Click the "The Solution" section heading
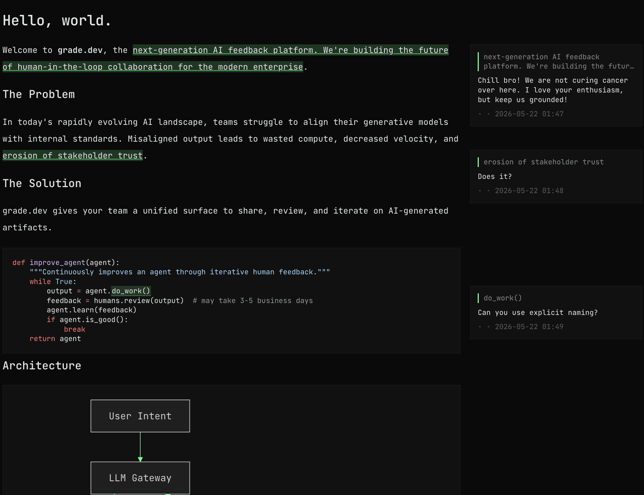This screenshot has width=644, height=495. coord(42,183)
